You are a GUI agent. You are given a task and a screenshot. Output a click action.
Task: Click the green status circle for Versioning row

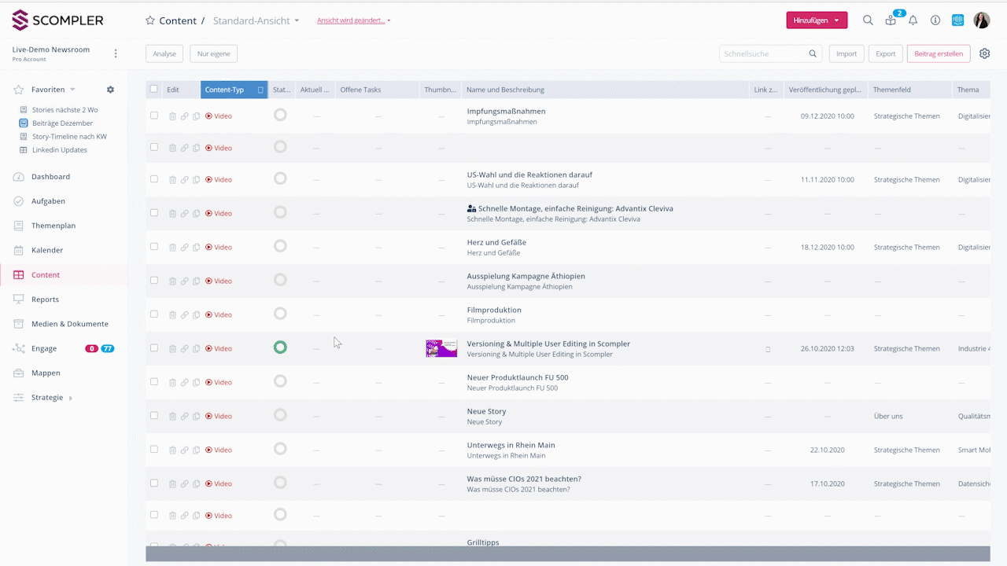click(280, 347)
